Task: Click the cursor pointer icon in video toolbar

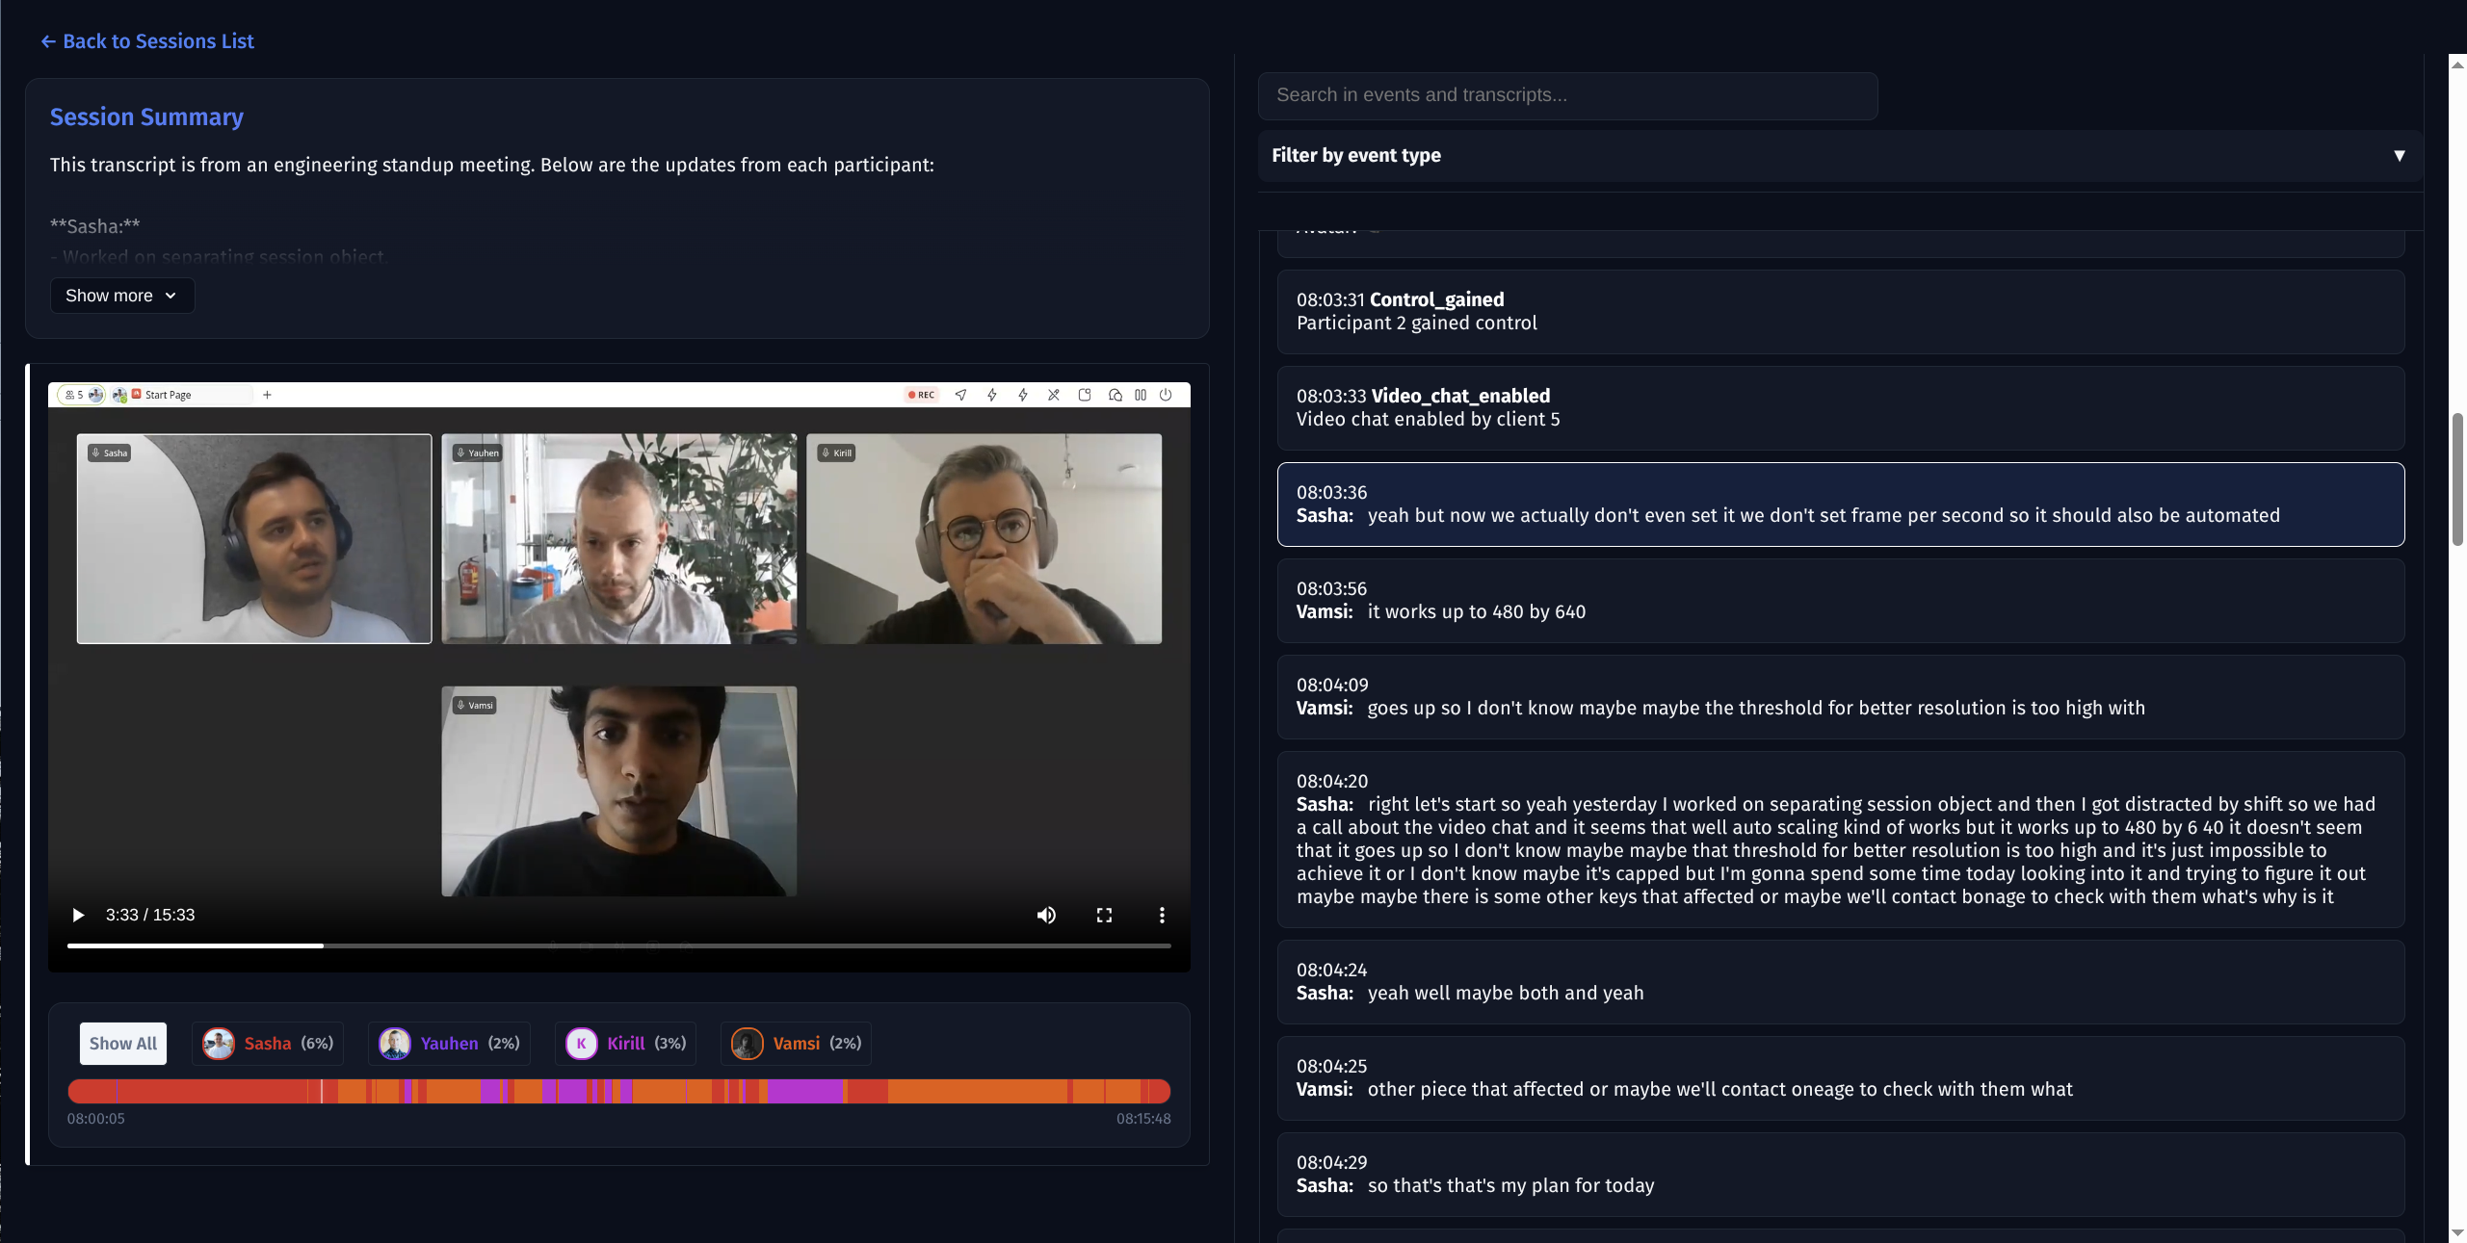Action: [960, 395]
